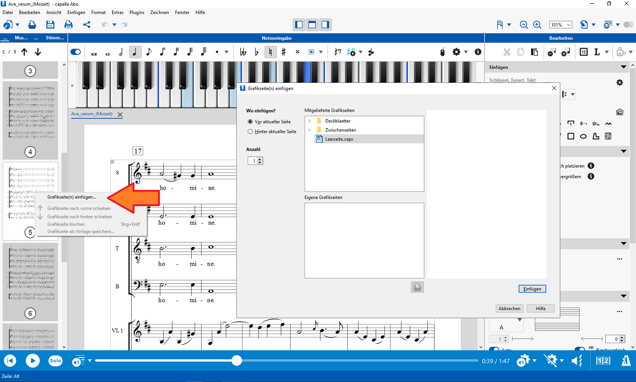
Task: Click the increase note value icon
Action: coord(566,52)
